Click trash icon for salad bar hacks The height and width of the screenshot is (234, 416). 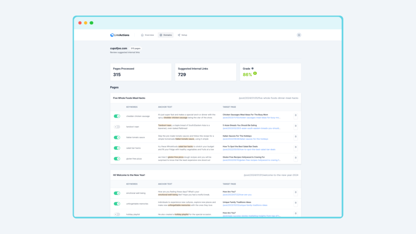tap(295, 147)
